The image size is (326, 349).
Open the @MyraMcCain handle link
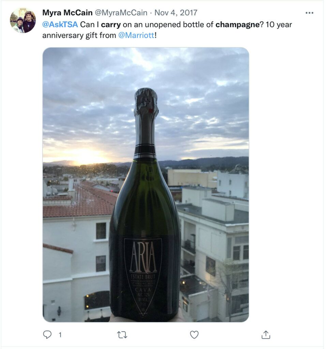121,13
